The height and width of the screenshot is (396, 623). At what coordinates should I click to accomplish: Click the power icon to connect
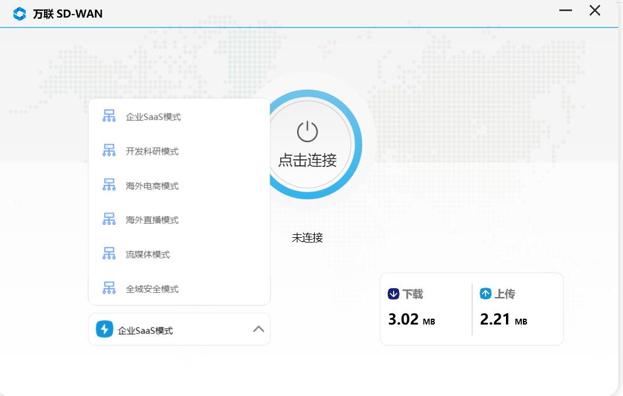click(x=307, y=132)
